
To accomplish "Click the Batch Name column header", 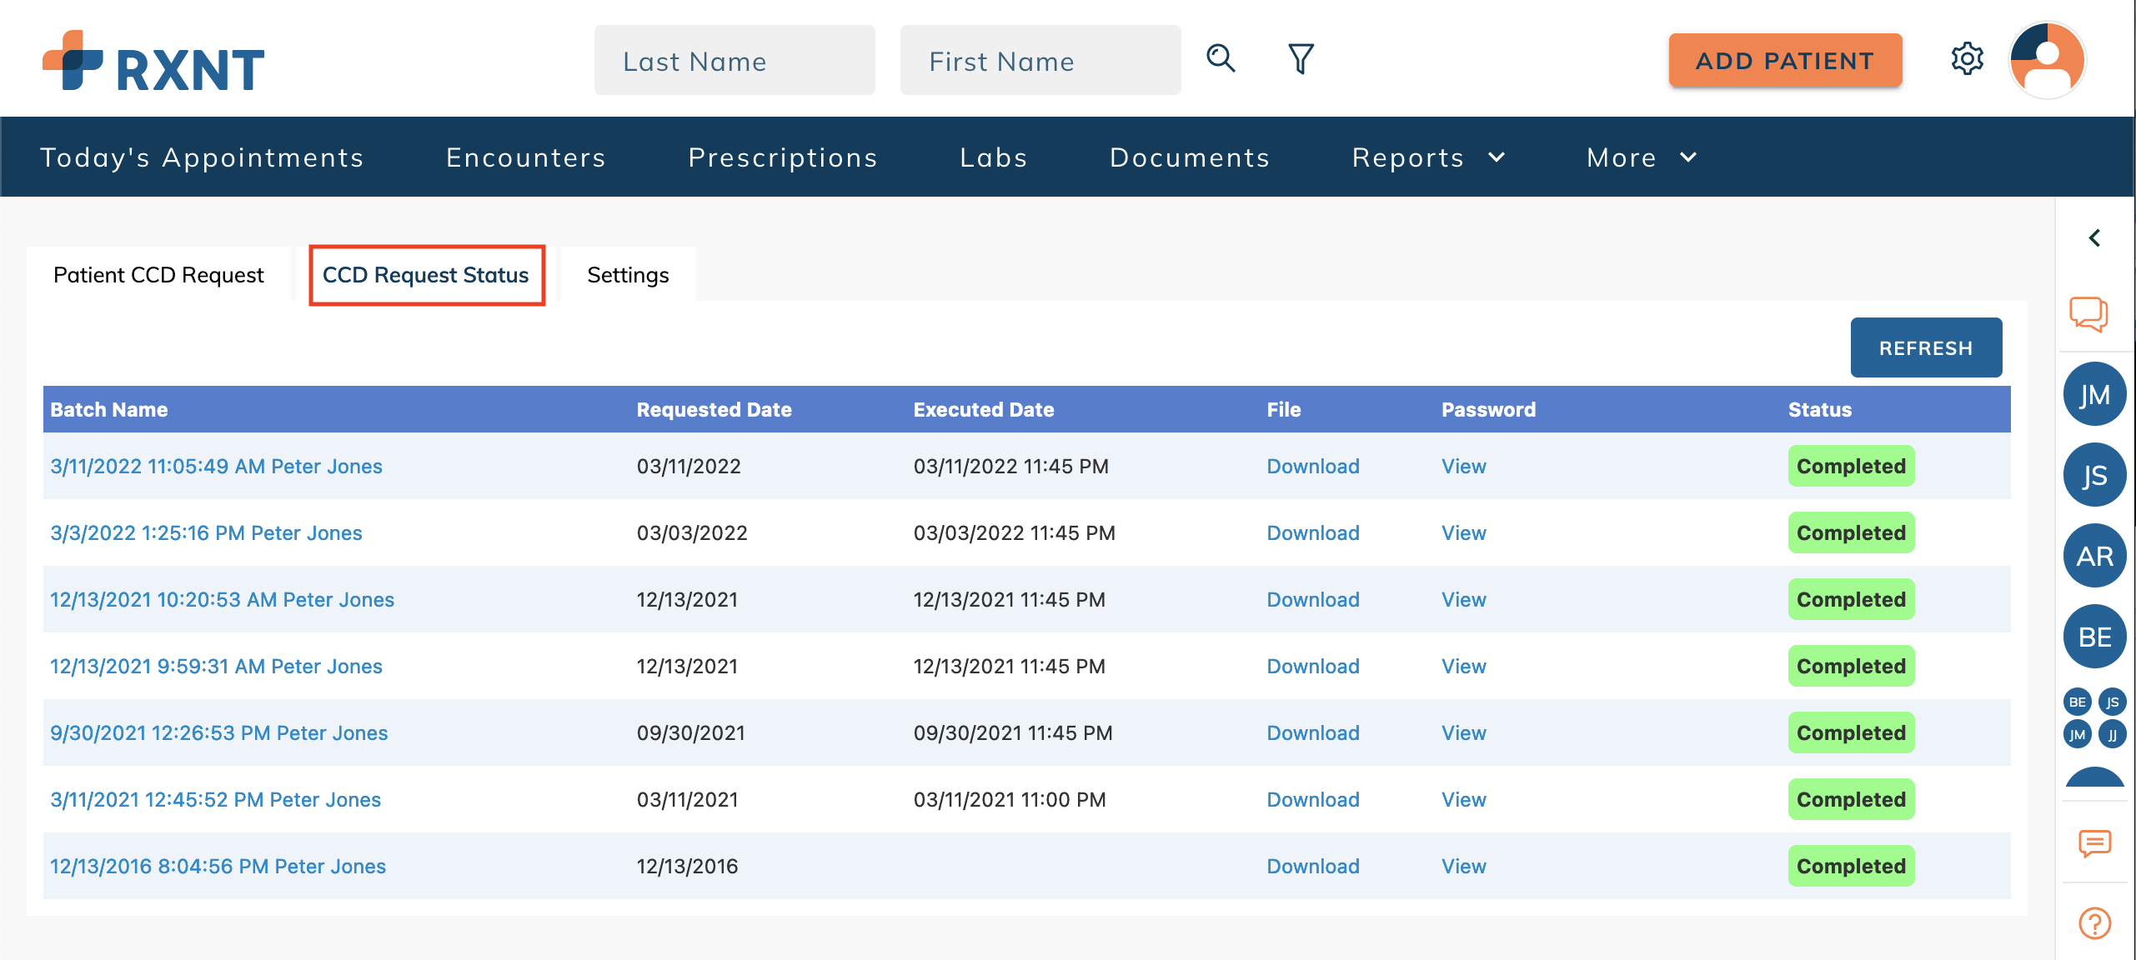I will (109, 409).
